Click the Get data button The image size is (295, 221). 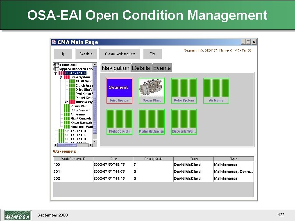click(x=86, y=54)
